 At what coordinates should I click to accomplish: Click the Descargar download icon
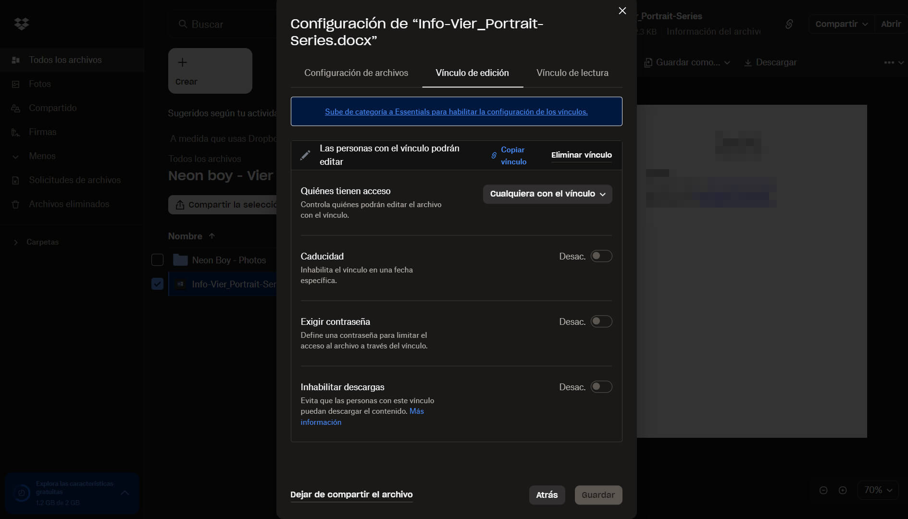748,62
